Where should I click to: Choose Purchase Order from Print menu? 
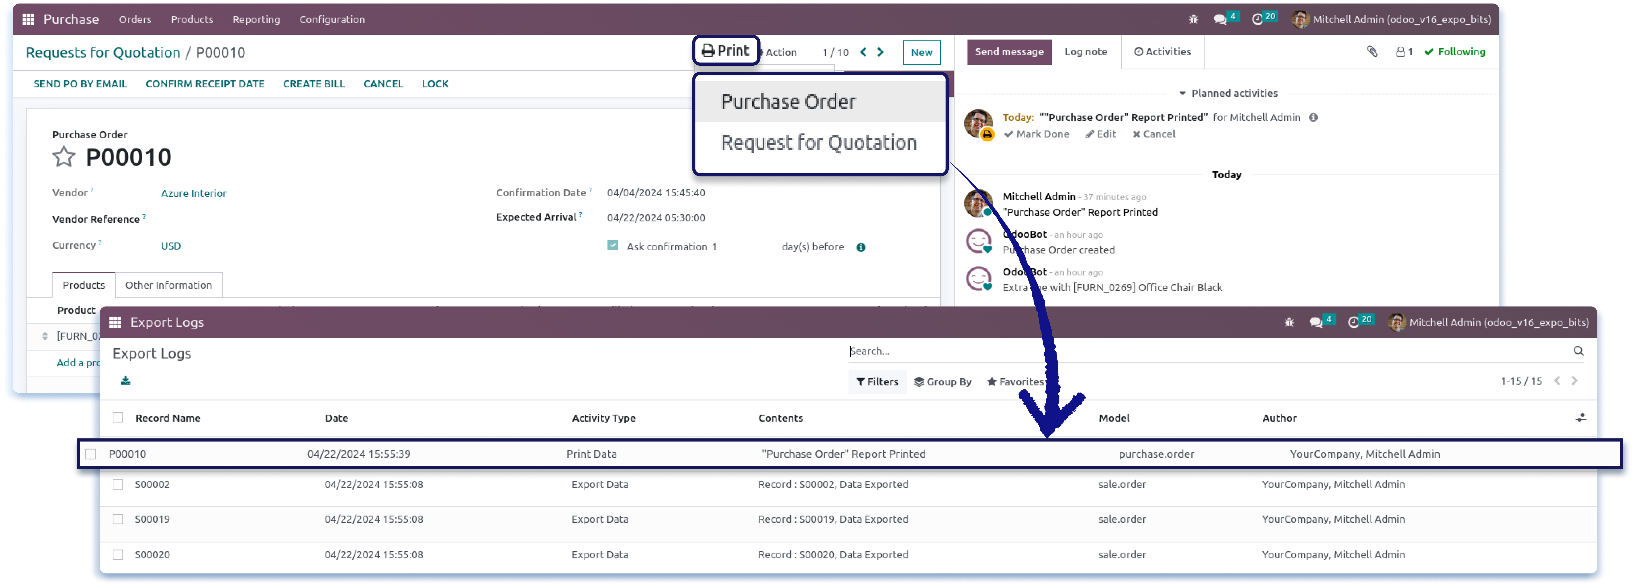pos(820,101)
